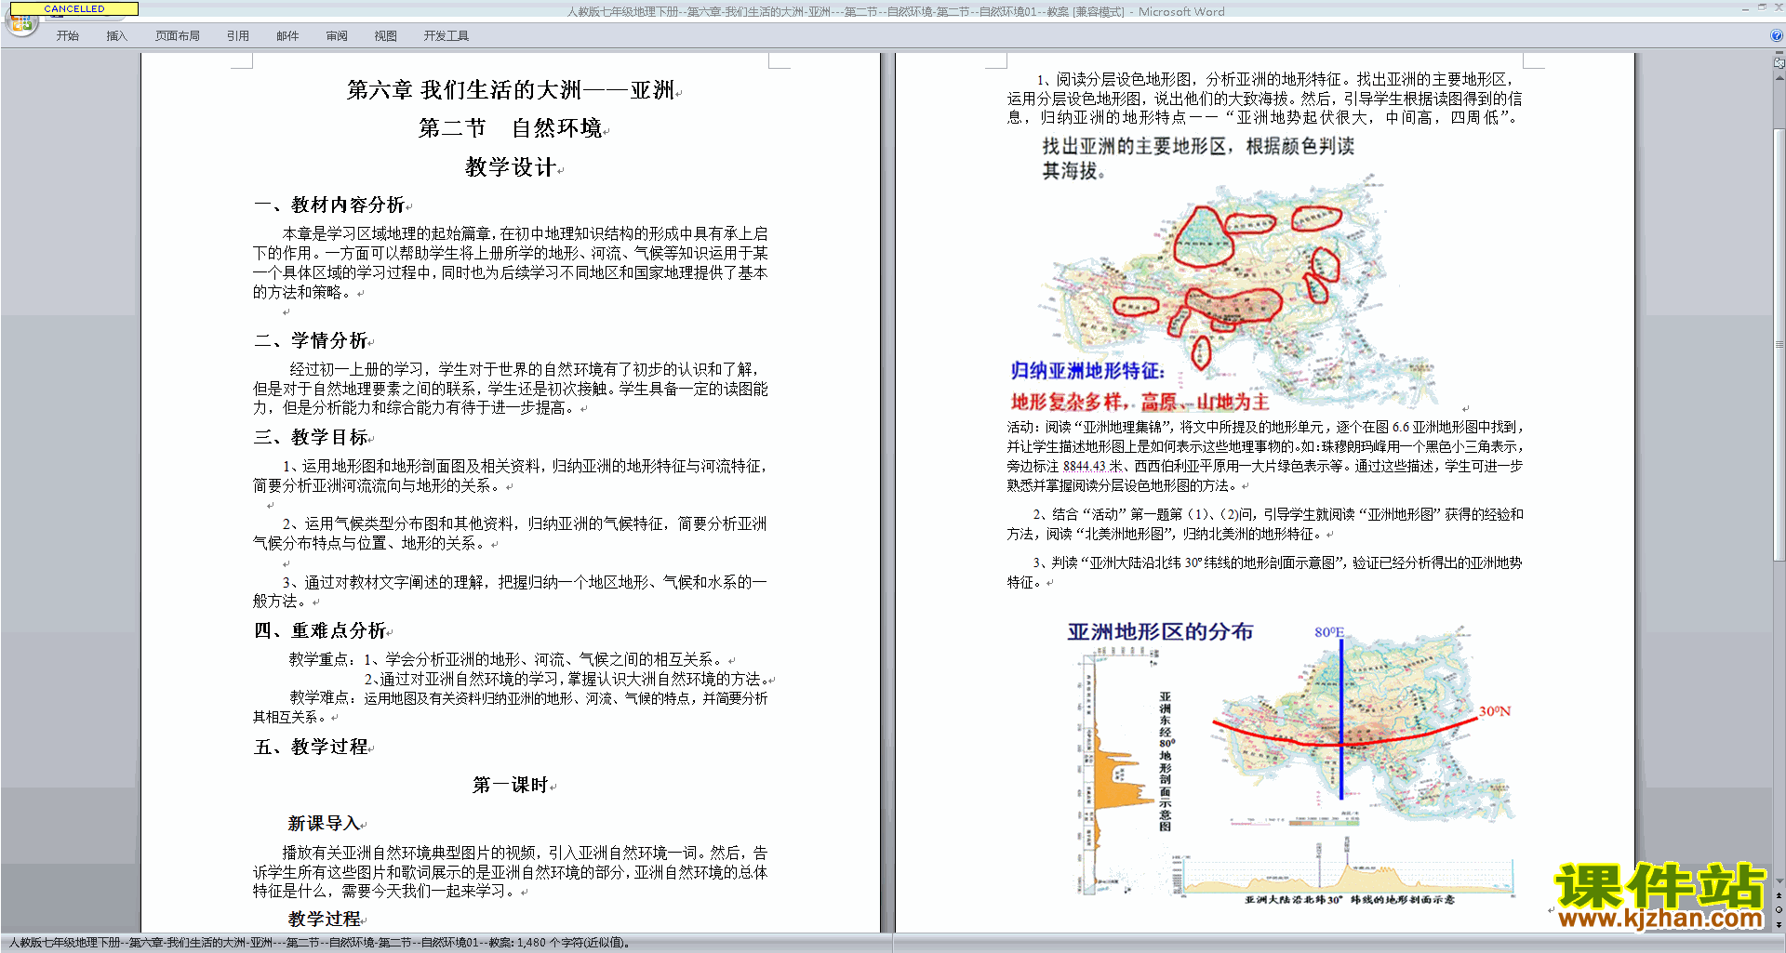
Task: Click the subheading 新课导入
Action: pyautogui.click(x=324, y=824)
